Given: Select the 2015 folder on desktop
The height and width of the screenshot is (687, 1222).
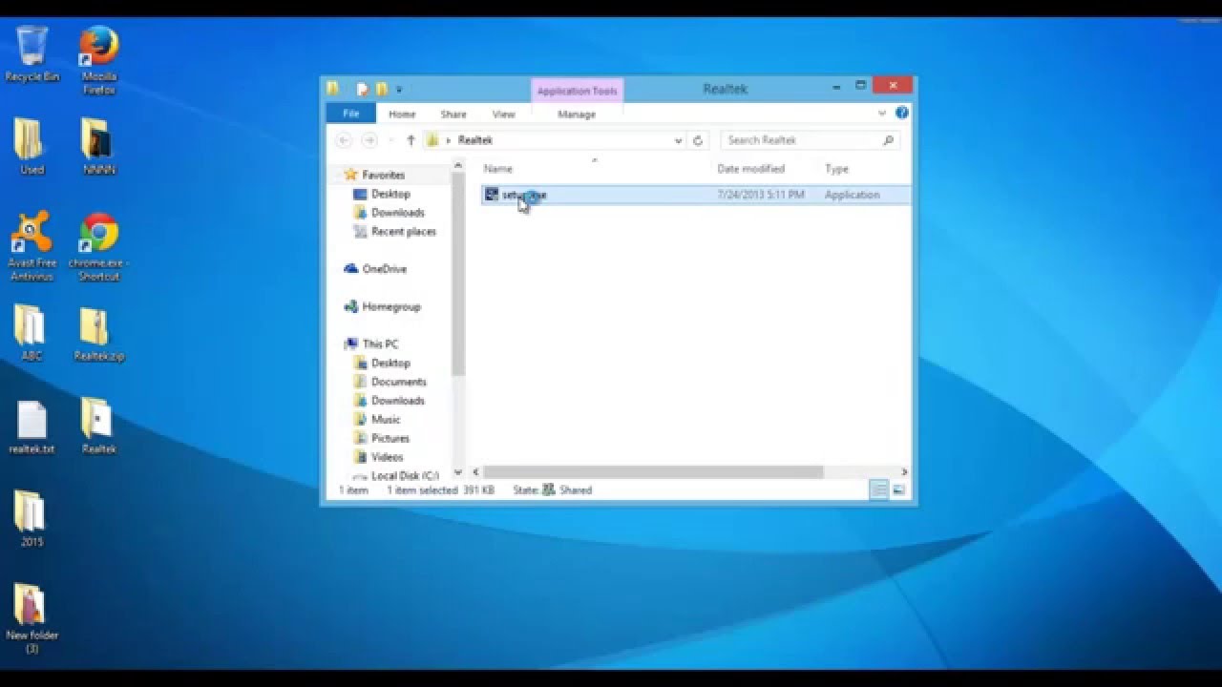Looking at the screenshot, I should coord(32,518).
